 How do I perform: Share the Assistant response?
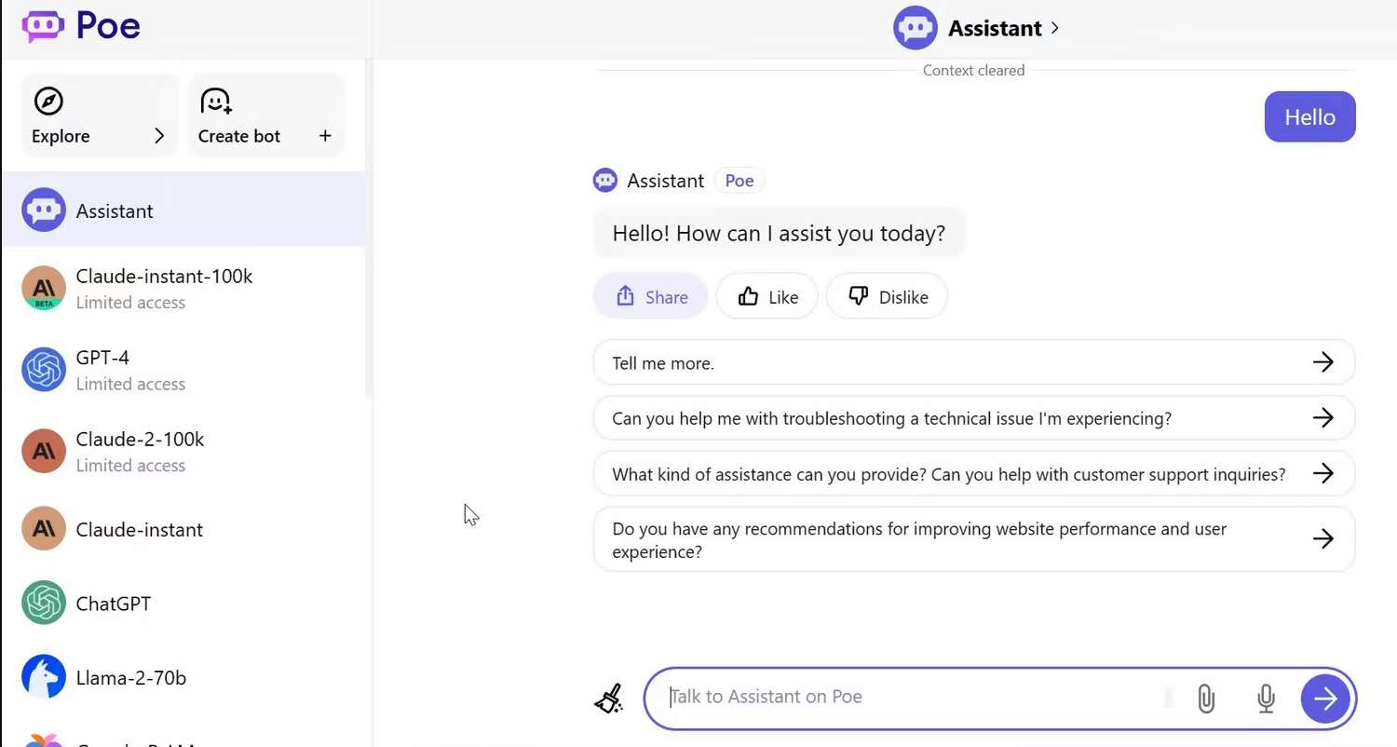pyautogui.click(x=651, y=296)
